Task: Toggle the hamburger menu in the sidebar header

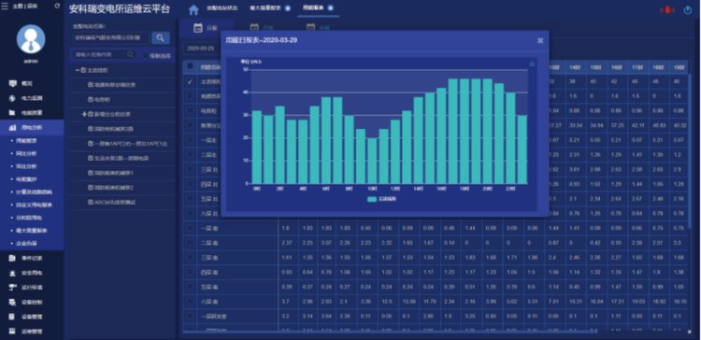Action: point(5,6)
